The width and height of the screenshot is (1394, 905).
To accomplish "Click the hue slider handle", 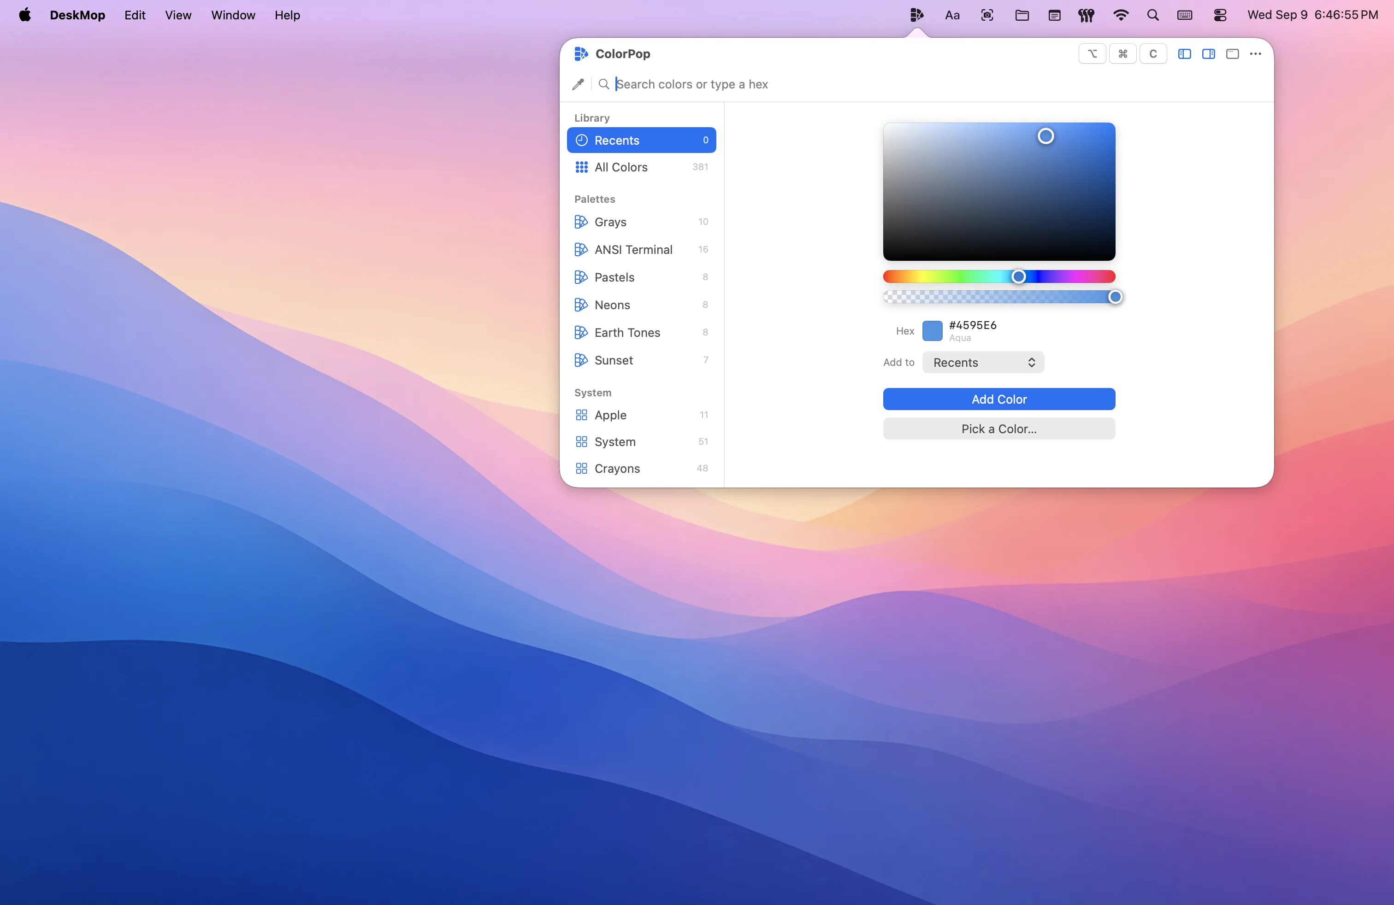I will click(1019, 276).
